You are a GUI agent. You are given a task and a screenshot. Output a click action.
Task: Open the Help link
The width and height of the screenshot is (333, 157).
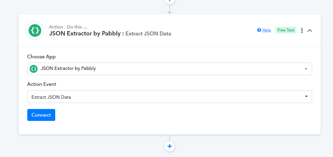tap(266, 30)
